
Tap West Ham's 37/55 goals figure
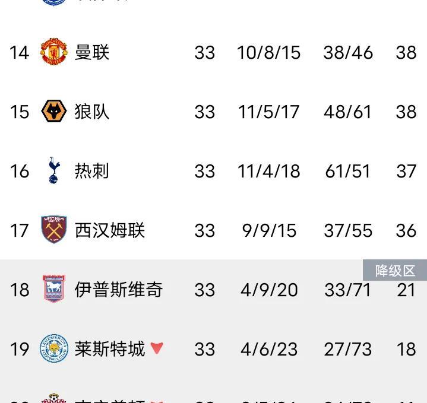348,230
